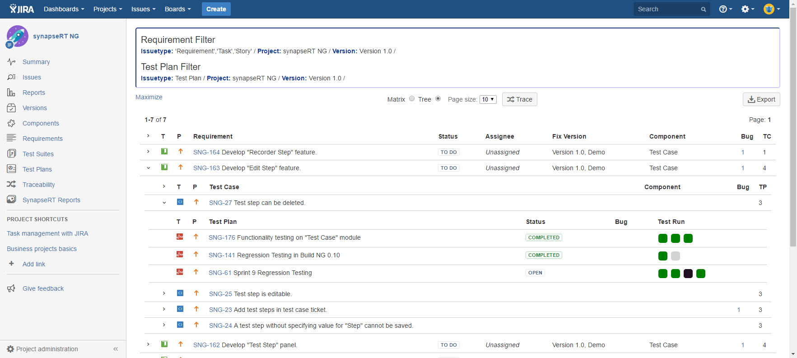
Task: Open the Page size dropdown
Action: tap(488, 99)
